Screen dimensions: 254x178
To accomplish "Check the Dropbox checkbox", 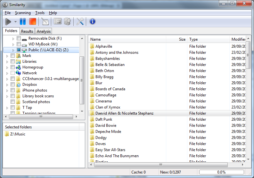I will click(12, 85).
